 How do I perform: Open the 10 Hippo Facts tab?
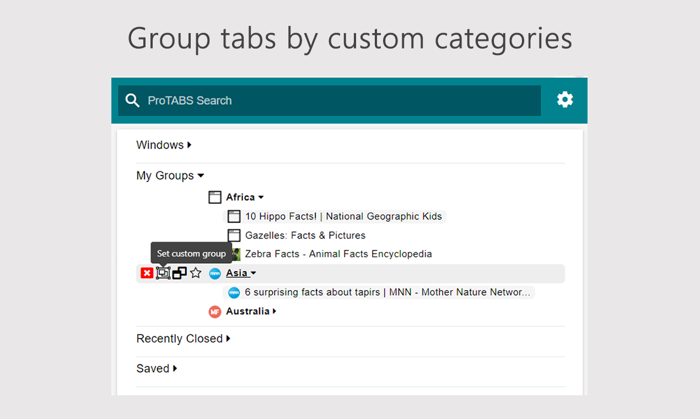(x=343, y=217)
